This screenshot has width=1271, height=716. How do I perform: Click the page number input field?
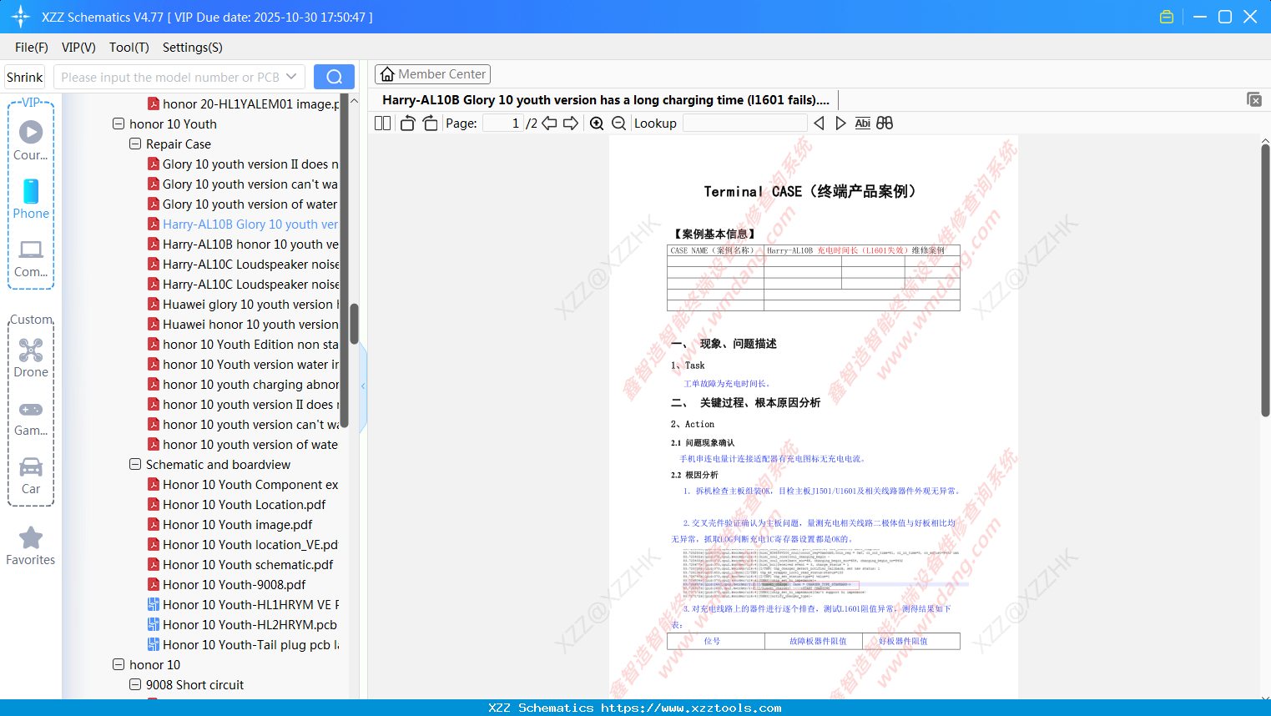point(502,123)
